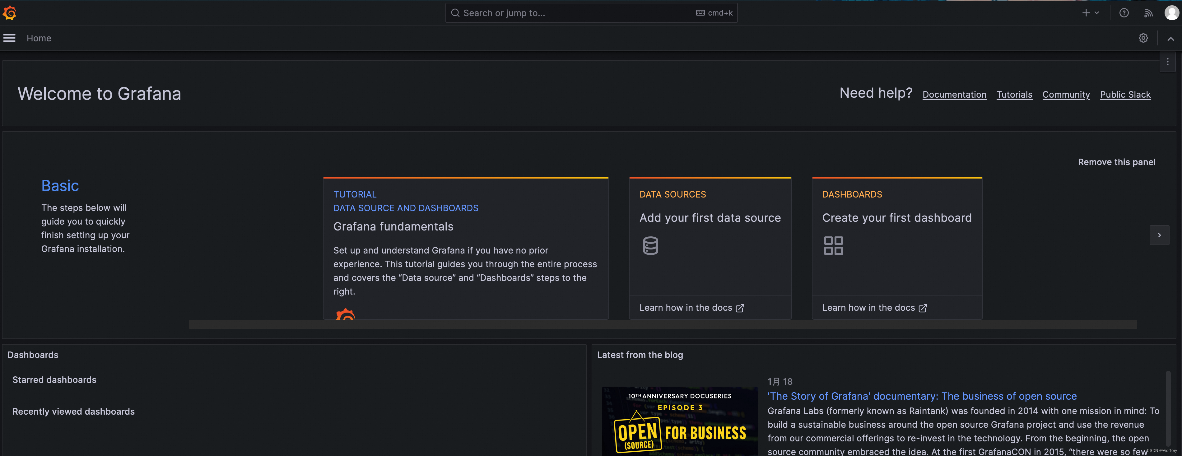
Task: Click the Welcome to Grafana heading
Action: [99, 94]
